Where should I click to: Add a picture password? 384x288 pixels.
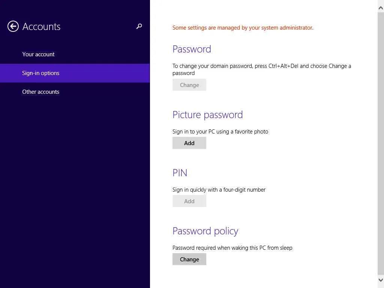pos(189,143)
